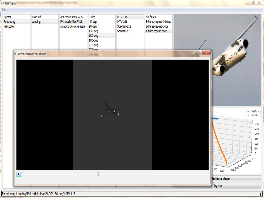
Task: Maximize the ECM Trainer main window
Action: tap(252, 2)
